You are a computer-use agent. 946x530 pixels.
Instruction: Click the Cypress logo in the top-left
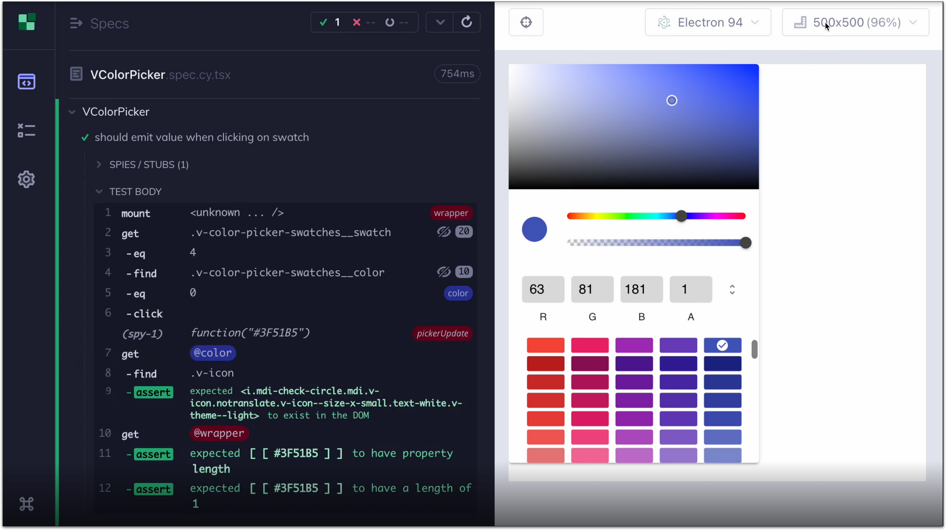click(26, 22)
